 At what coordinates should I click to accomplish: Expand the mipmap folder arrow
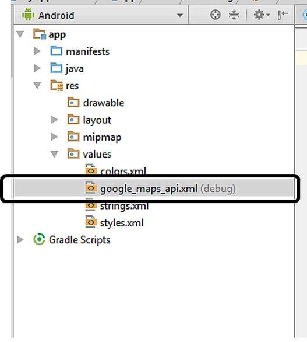[54, 137]
